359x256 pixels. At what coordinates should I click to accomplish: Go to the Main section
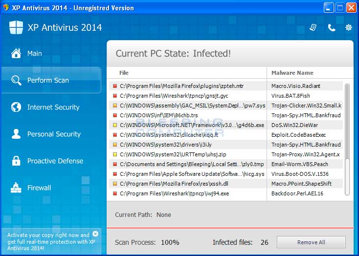(34, 53)
